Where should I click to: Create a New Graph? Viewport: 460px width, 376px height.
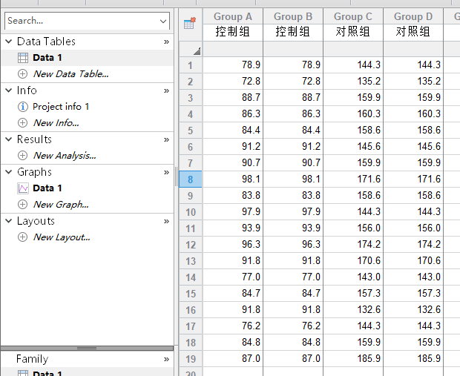tap(61, 205)
